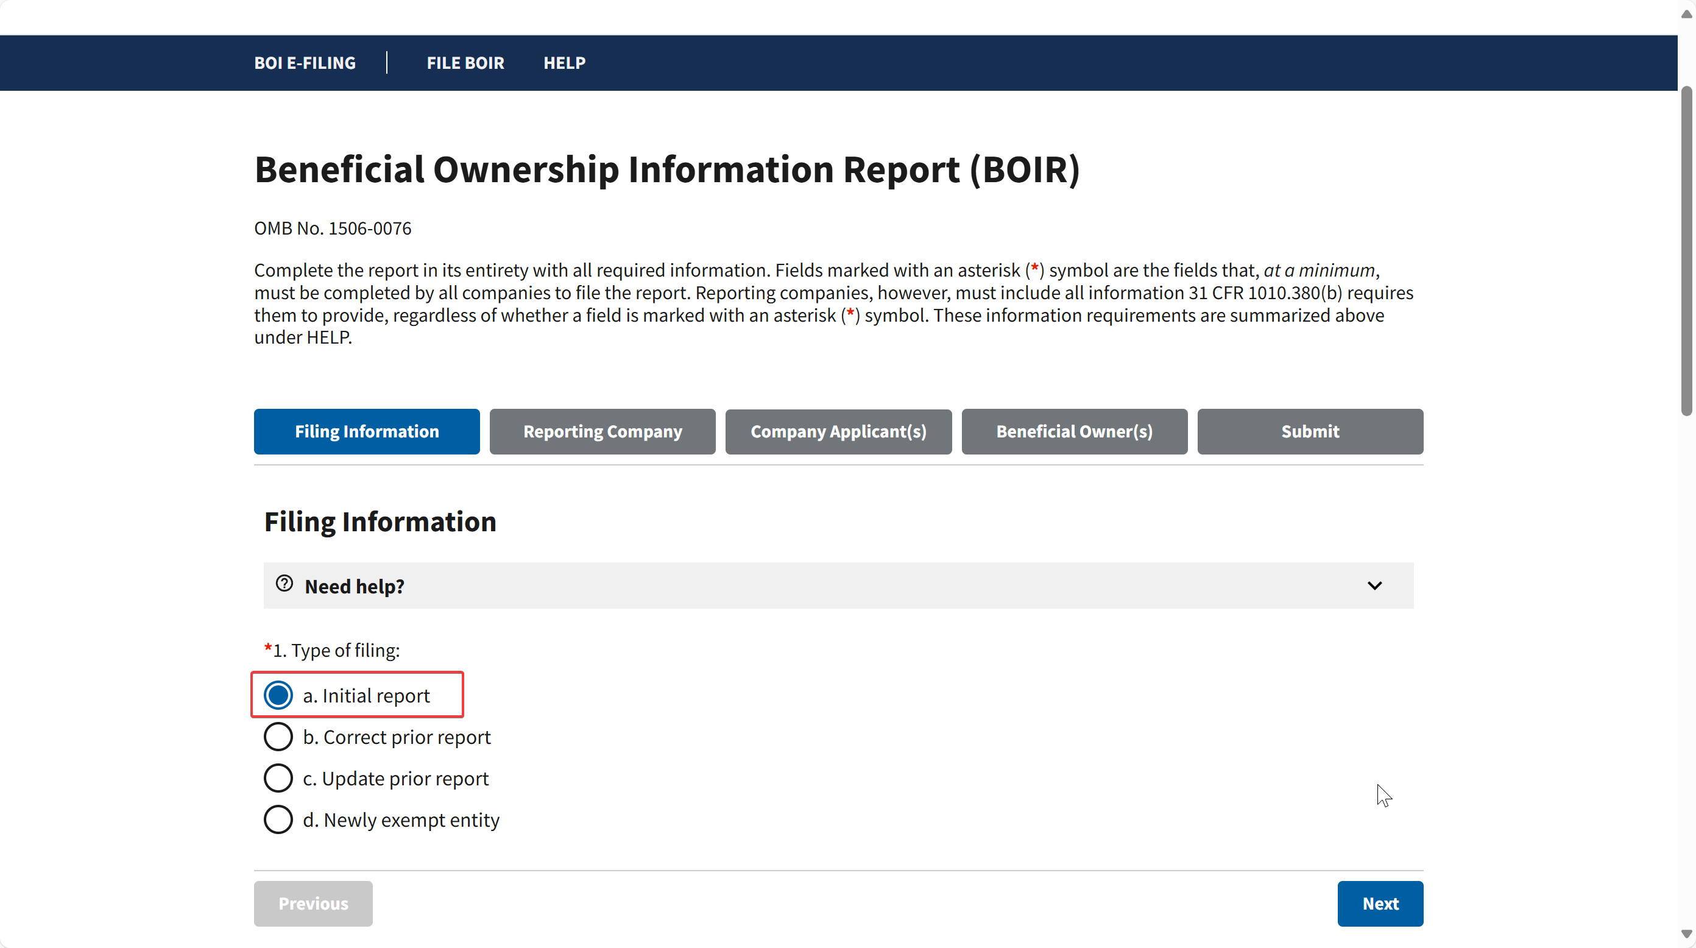Screen dimensions: 1696x948
Task: Open the Reporting Company tab
Action: pos(602,431)
